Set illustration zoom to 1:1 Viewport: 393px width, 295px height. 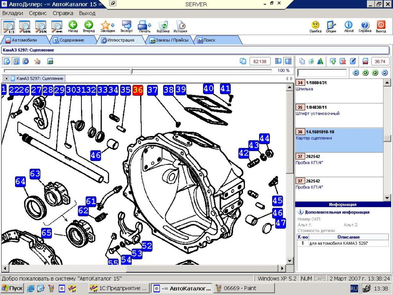9,27
